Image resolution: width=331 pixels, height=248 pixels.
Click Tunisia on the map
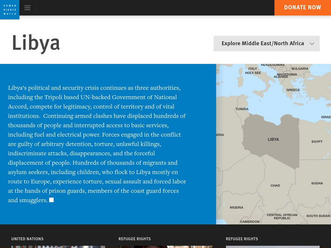pyautogui.click(x=241, y=108)
